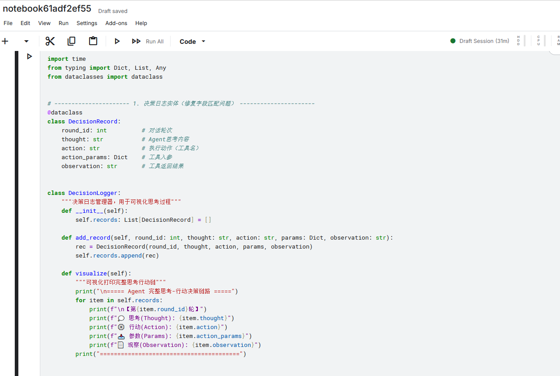The image size is (560, 376).
Task: Click the 'import time' code line
Action: (67, 59)
